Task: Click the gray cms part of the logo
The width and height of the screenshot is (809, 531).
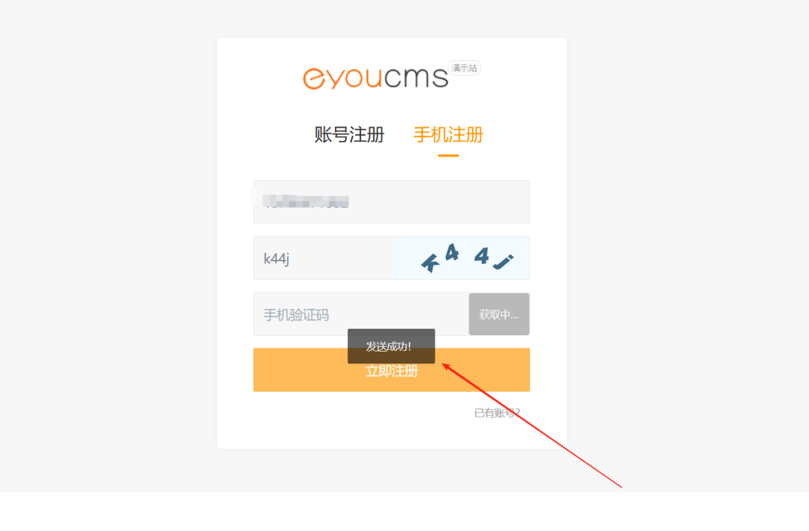Action: (x=416, y=77)
